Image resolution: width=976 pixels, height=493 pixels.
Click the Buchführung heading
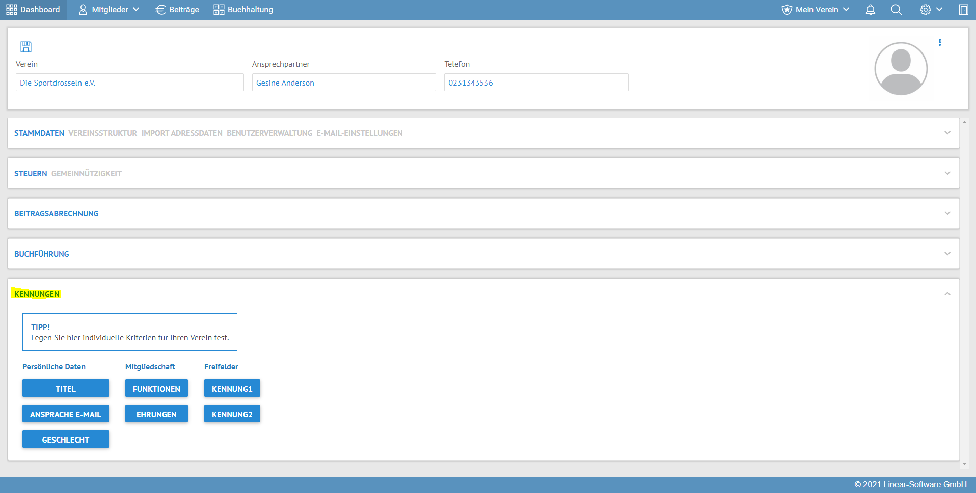coord(42,254)
